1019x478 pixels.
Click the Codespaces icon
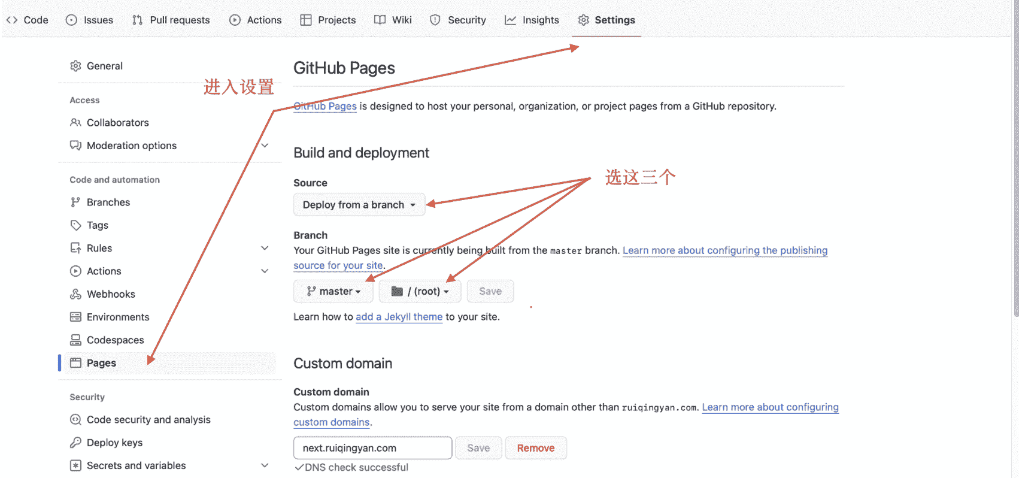pyautogui.click(x=75, y=340)
